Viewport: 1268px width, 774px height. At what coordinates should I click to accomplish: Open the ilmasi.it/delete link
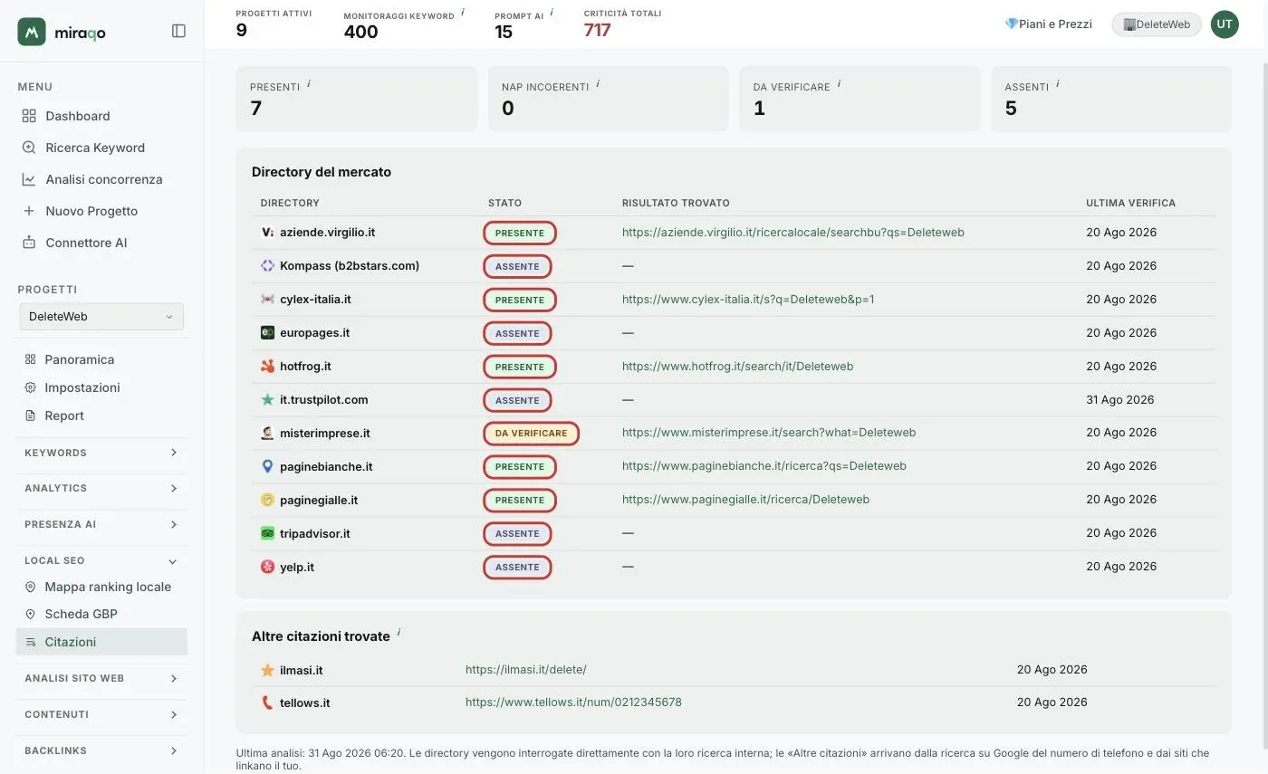(526, 670)
